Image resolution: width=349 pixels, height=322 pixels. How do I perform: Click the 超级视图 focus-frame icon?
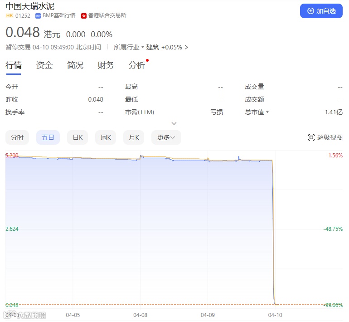(x=311, y=137)
